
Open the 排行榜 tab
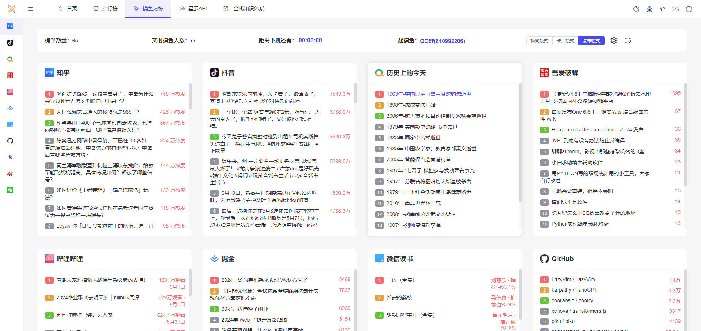pos(106,8)
